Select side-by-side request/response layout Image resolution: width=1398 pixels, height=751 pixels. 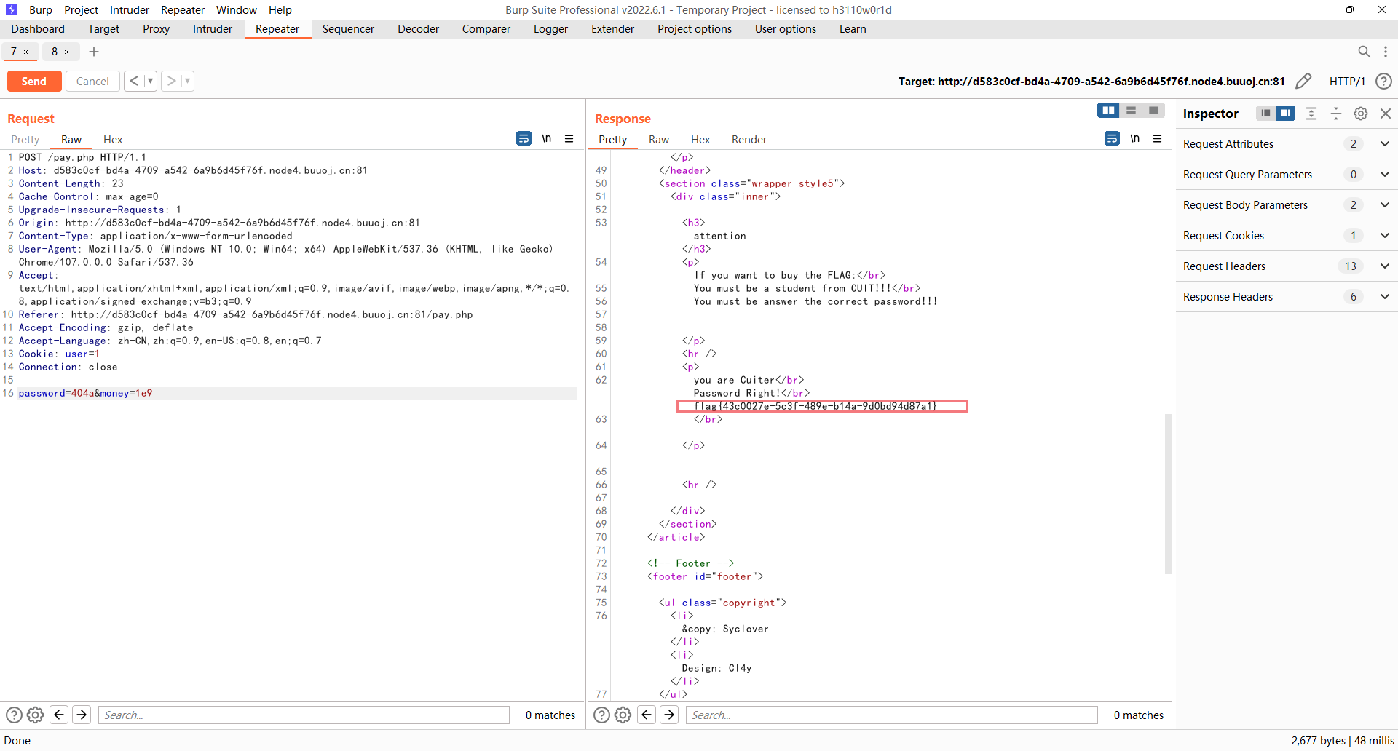[x=1108, y=111]
